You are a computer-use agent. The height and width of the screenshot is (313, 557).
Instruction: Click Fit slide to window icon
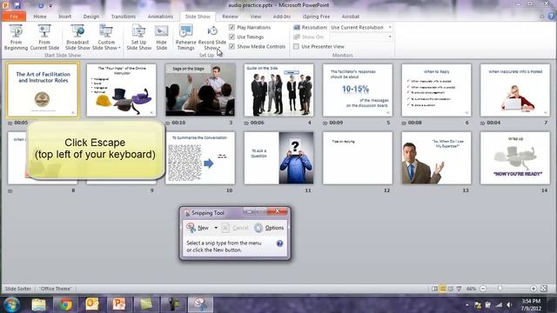(543, 289)
